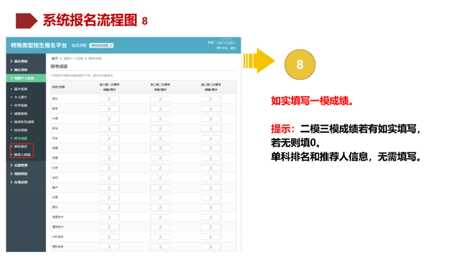Expand the 我的消息 sidebar section
This screenshot has height=261, width=465.
(x=21, y=174)
